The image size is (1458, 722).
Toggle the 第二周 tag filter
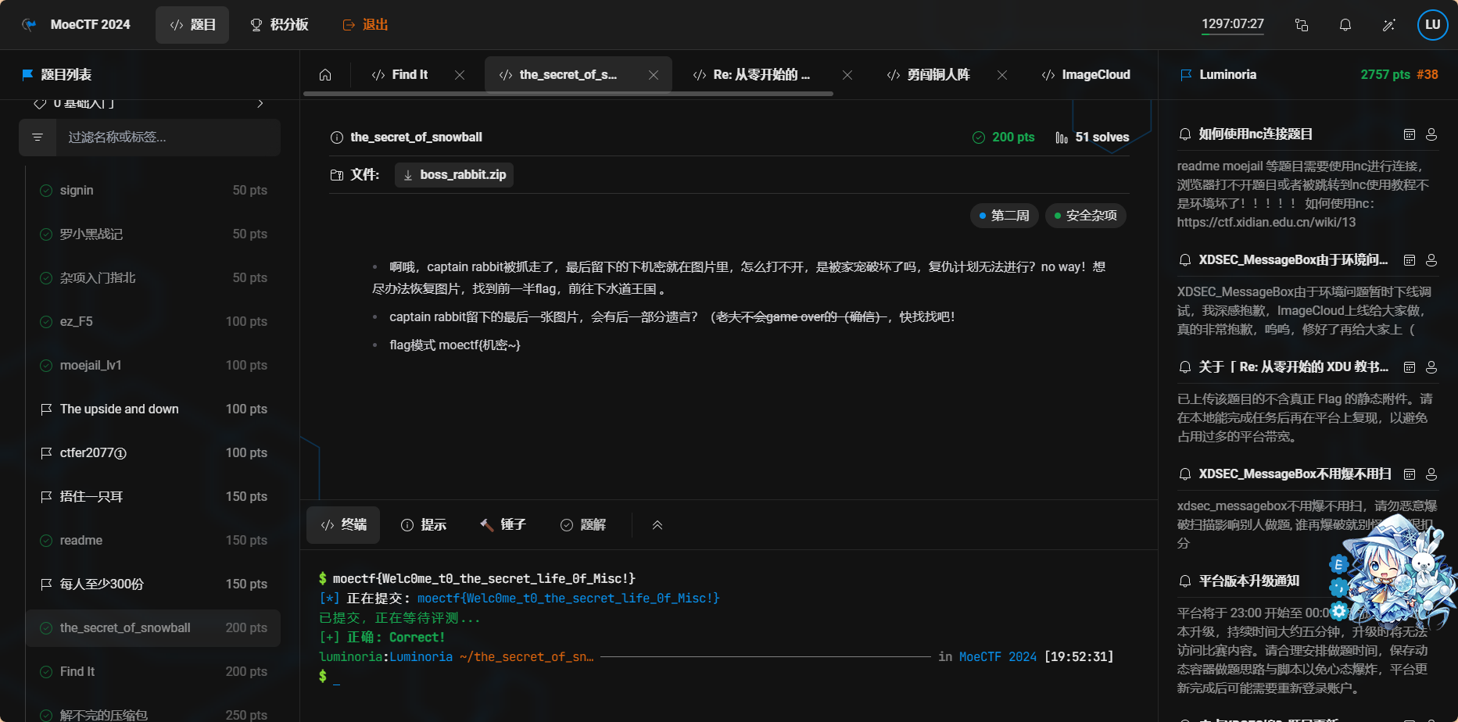(1005, 216)
